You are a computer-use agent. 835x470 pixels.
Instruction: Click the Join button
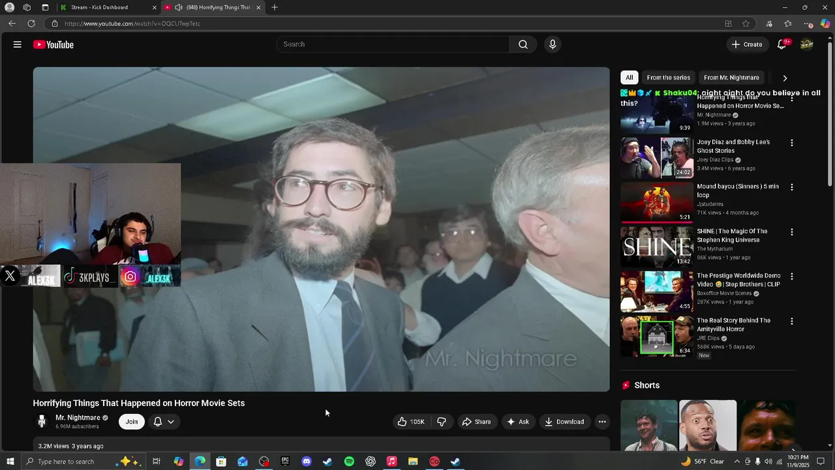(132, 422)
